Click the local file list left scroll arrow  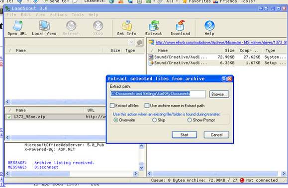7,102
